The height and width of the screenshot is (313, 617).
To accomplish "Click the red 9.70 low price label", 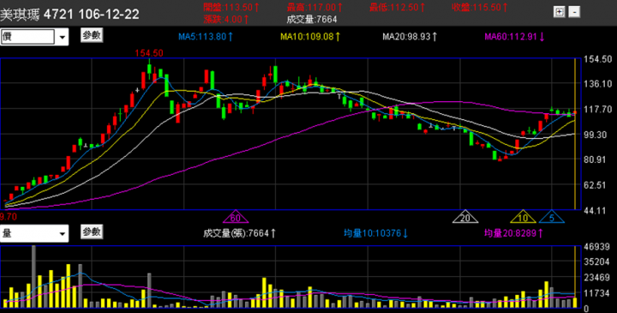I will (x=9, y=217).
